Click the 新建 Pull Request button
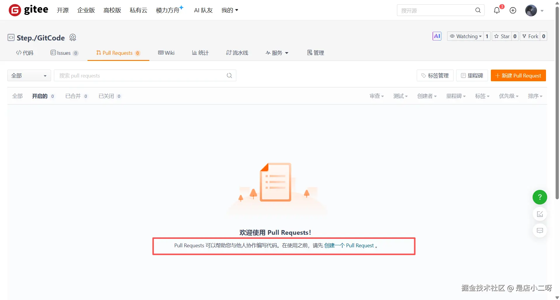The width and height of the screenshot is (560, 300). coord(518,75)
